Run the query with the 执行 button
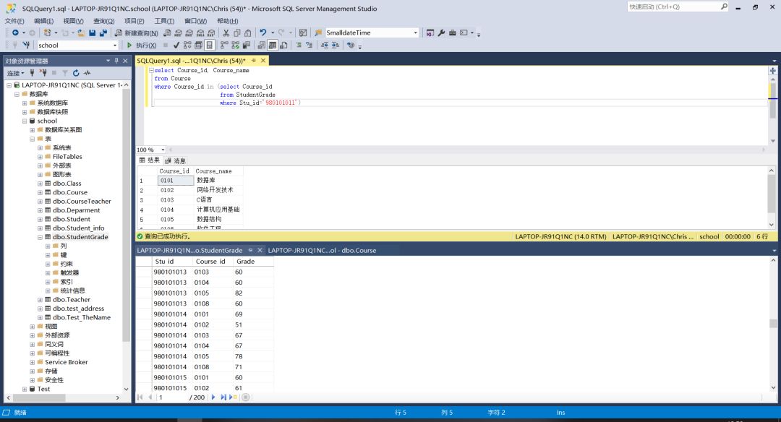The image size is (781, 422). [x=141, y=46]
